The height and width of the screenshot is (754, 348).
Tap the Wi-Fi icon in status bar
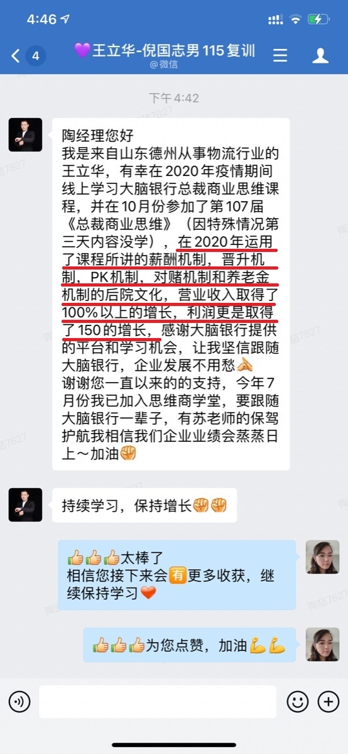[x=295, y=19]
